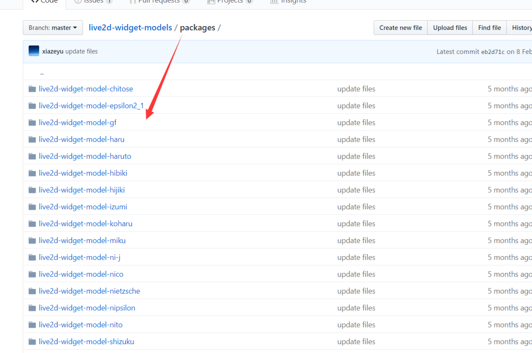Viewport: 532px width, 353px height.
Task: Click folder icon of live2d-widget-model-hijiki
Action: click(32, 190)
